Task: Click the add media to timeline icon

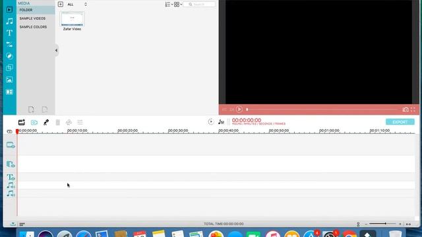Action: (22, 122)
